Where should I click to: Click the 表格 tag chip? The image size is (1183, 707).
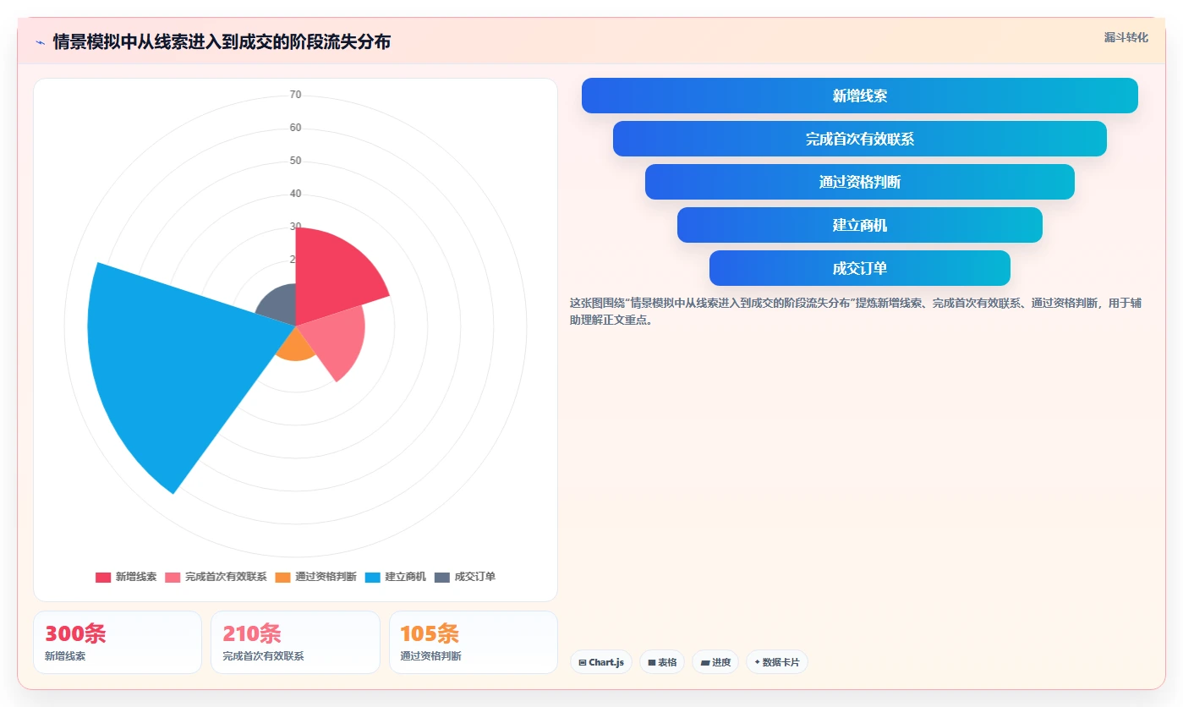(x=662, y=662)
